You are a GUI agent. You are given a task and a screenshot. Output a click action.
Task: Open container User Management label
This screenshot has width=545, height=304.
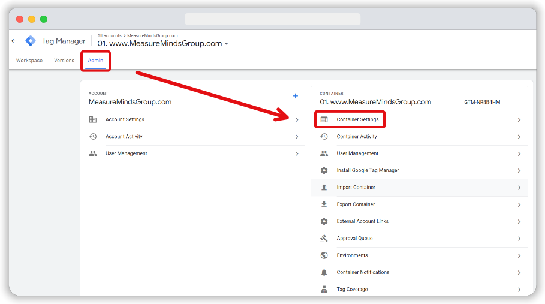[x=357, y=153]
